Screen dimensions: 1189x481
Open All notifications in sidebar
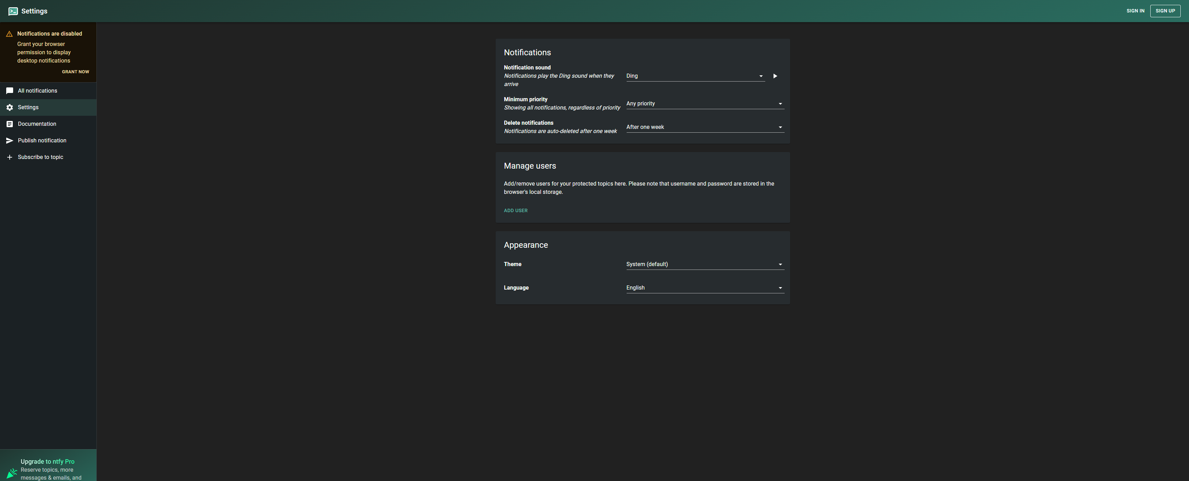click(x=48, y=91)
